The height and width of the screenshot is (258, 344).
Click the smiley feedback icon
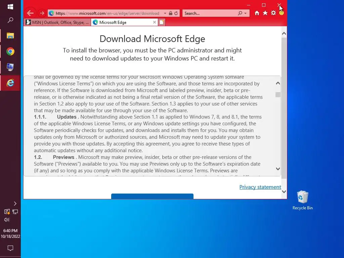(282, 13)
